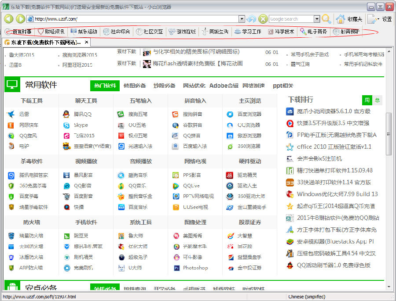Click the magnifier search icon in toolbar
396x301 pixels.
tap(326, 19)
